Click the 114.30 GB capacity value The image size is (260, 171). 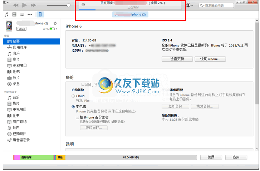(x=89, y=41)
